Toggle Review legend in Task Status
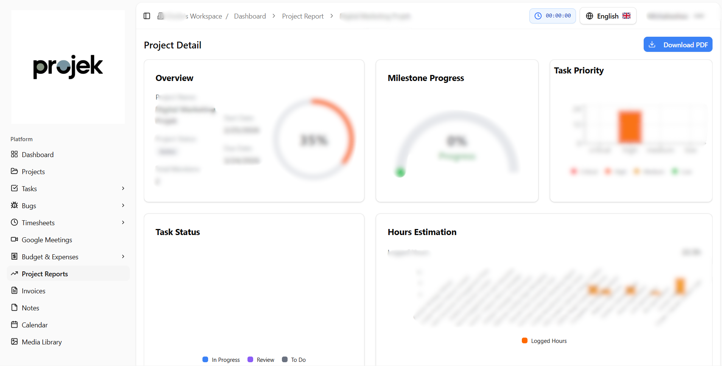The image size is (722, 366). point(261,360)
